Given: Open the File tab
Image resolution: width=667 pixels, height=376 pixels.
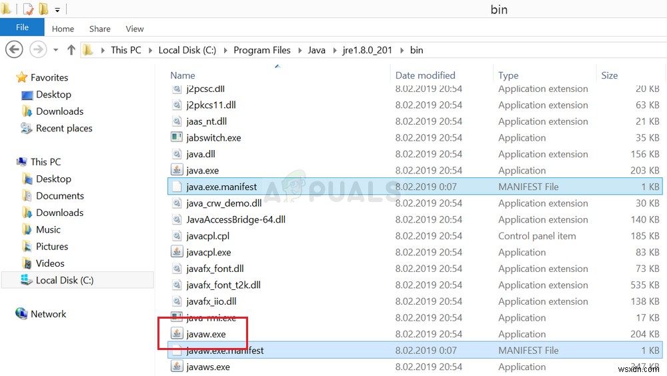Looking at the screenshot, I should 22,27.
